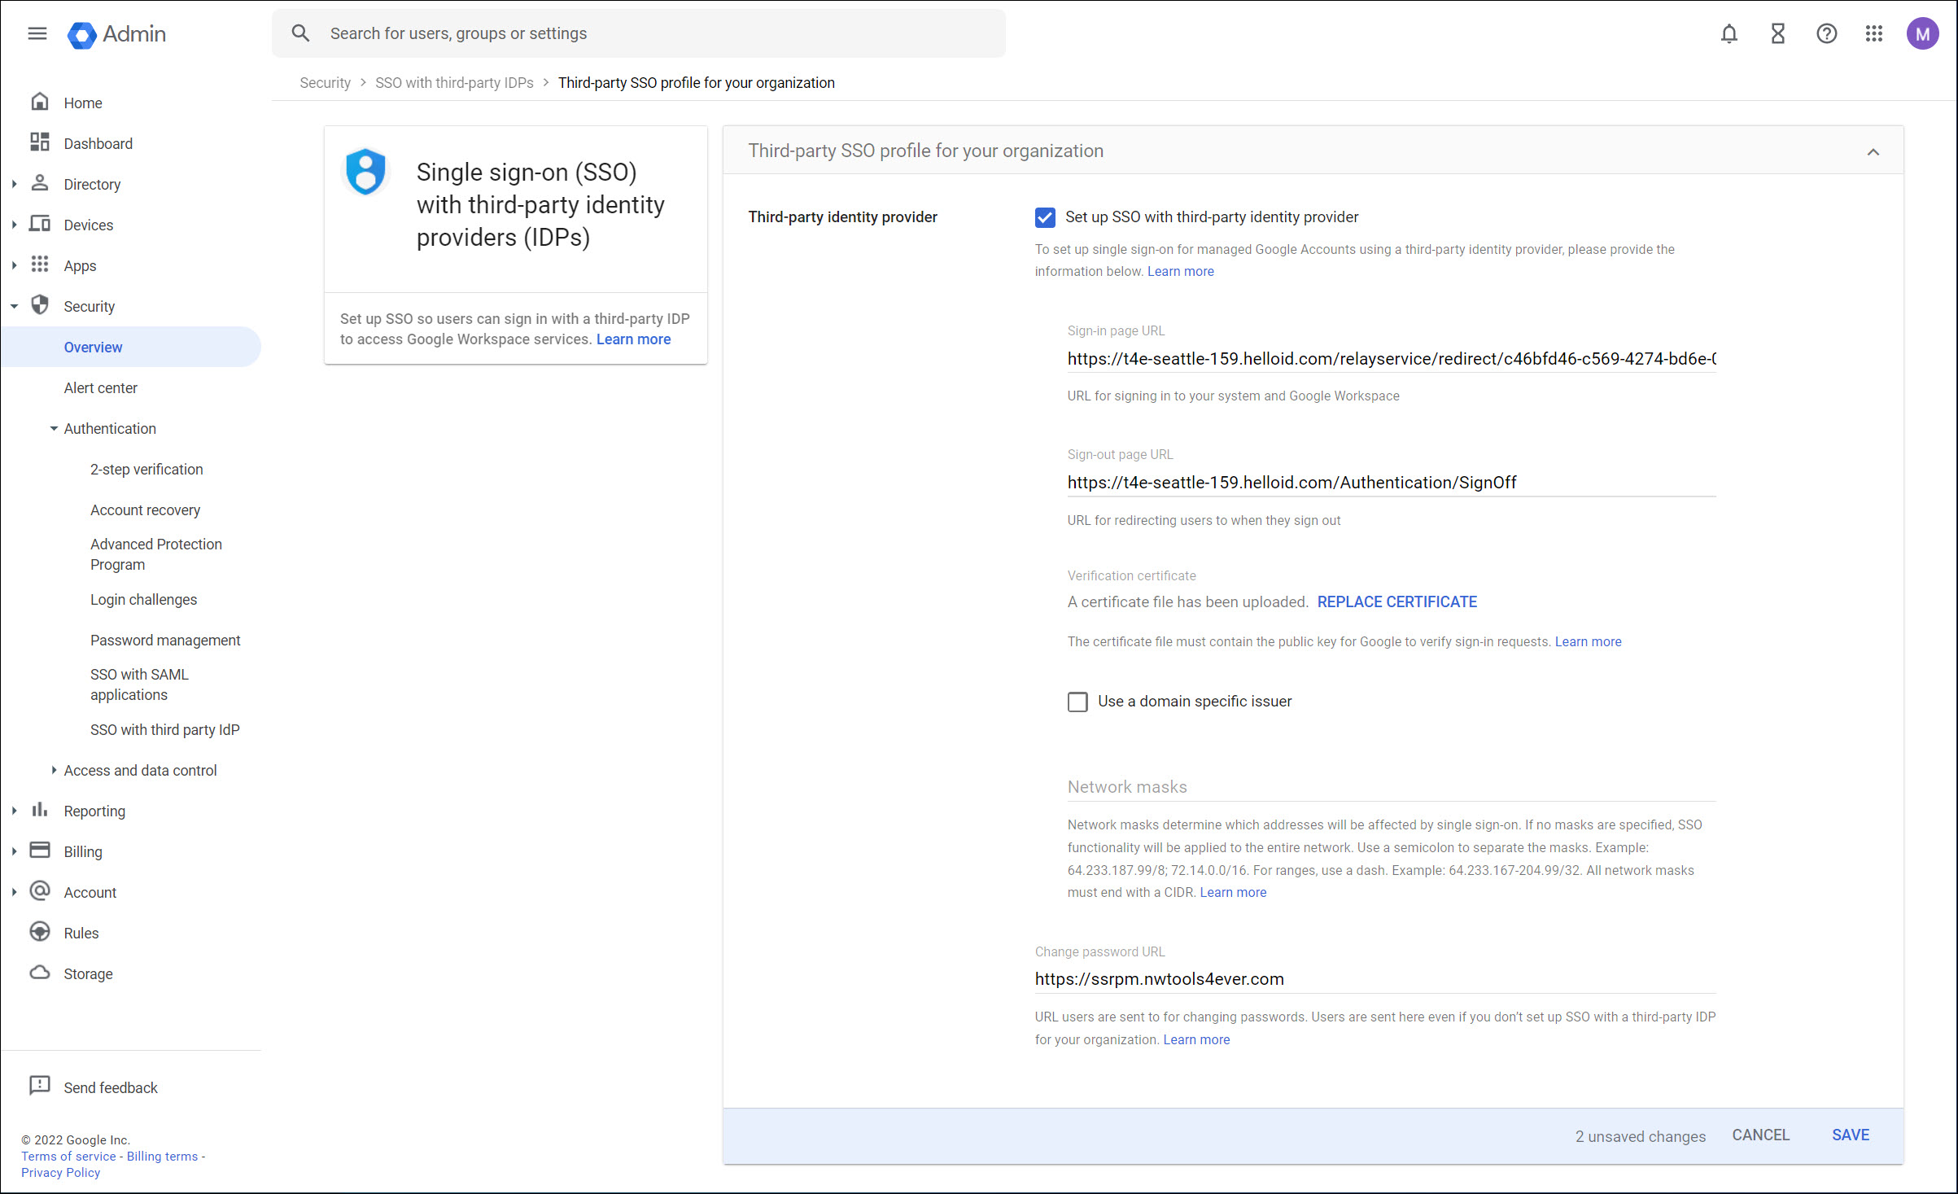Open the tasks hourglass icon

[x=1778, y=33]
